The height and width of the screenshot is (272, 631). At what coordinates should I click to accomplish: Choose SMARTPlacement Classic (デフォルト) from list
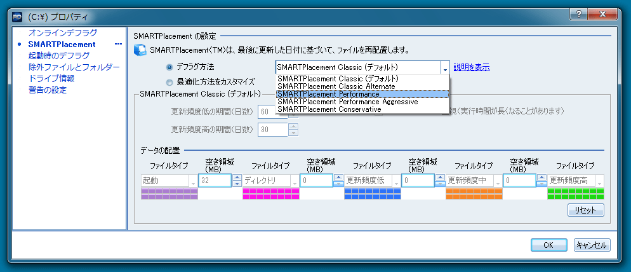click(362, 79)
